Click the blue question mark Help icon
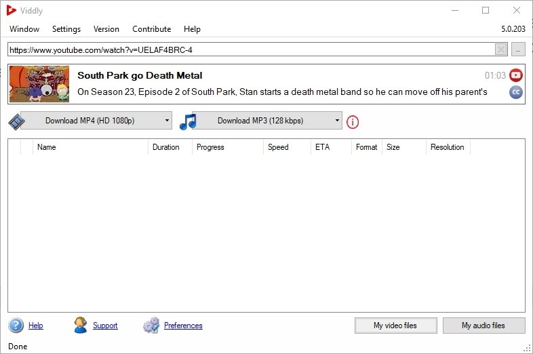Image resolution: width=533 pixels, height=354 pixels. click(16, 326)
